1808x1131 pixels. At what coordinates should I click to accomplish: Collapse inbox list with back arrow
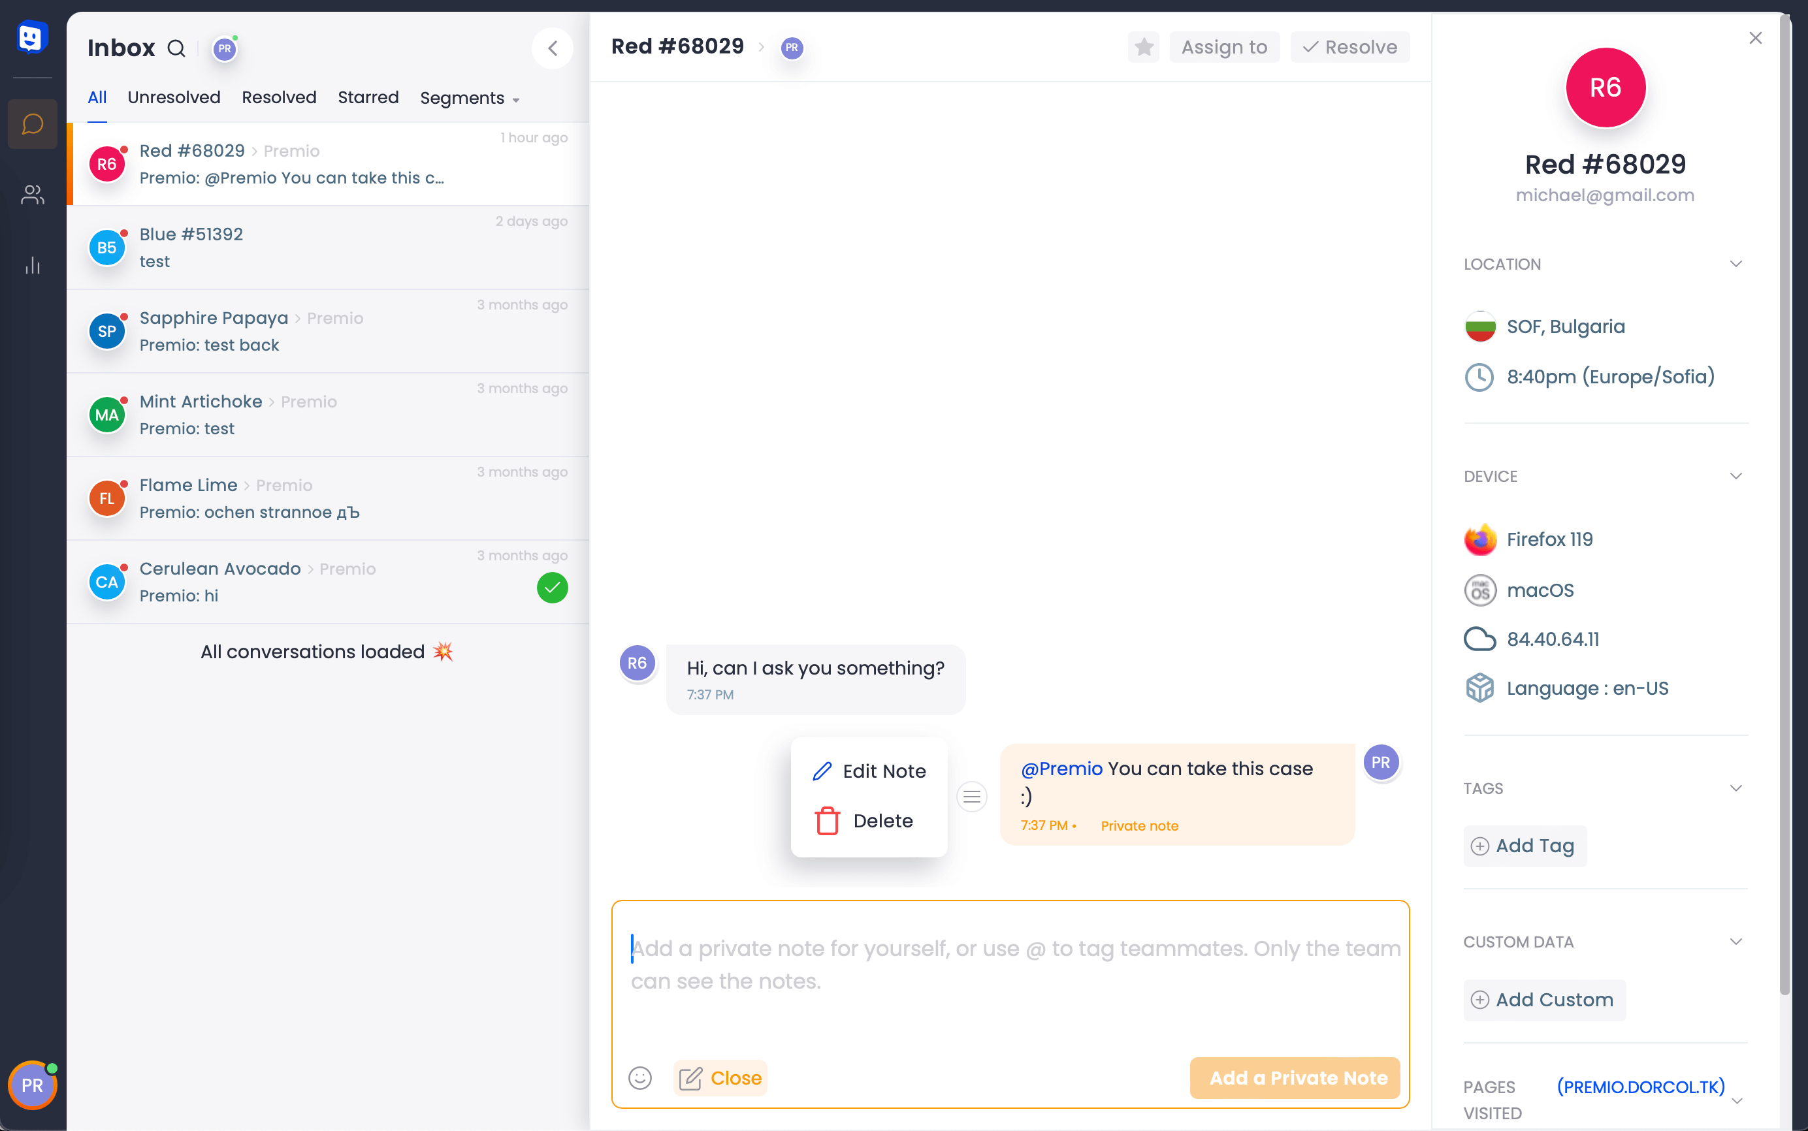tap(552, 48)
